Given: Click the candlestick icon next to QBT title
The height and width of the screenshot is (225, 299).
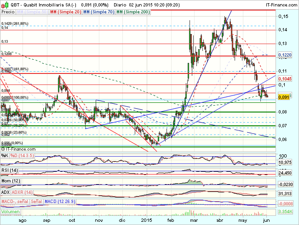Looking at the screenshot, I should point(5,5).
